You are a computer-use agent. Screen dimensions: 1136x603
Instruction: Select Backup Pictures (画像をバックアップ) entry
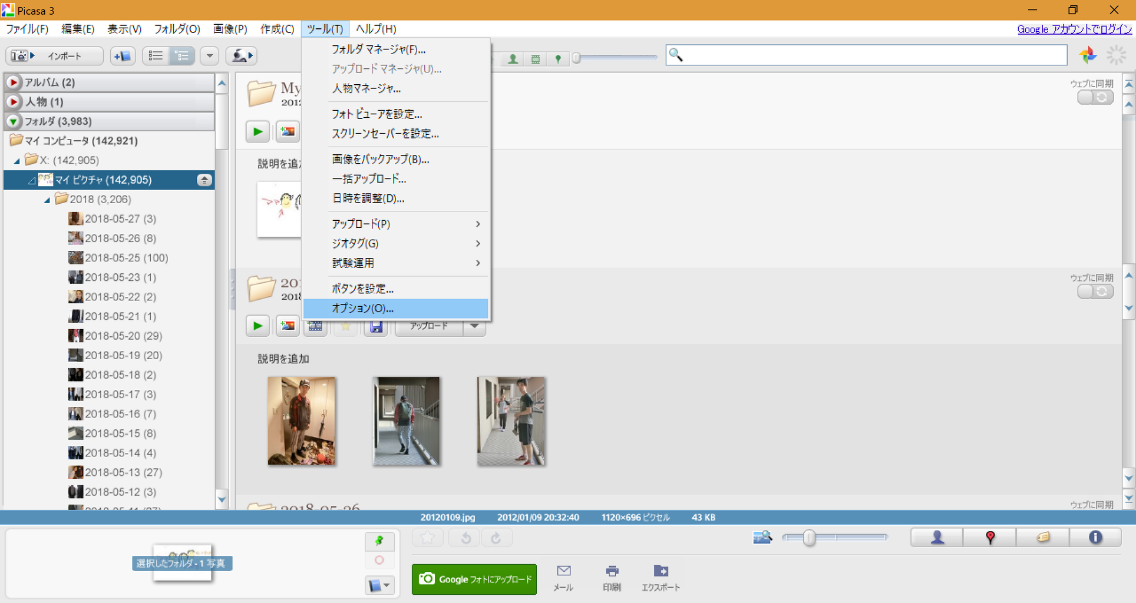(x=395, y=159)
